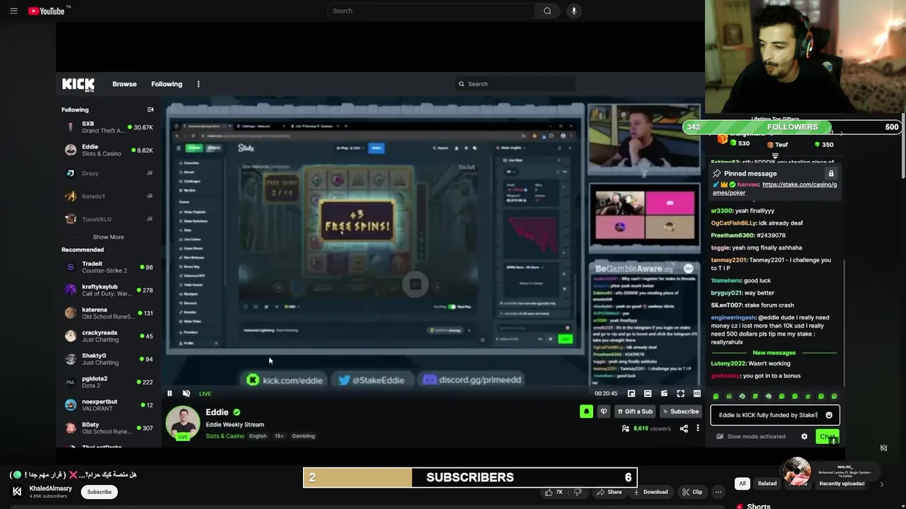Subscribe to Eddie on Kick
Viewport: 906px width, 509px height.
[681, 411]
